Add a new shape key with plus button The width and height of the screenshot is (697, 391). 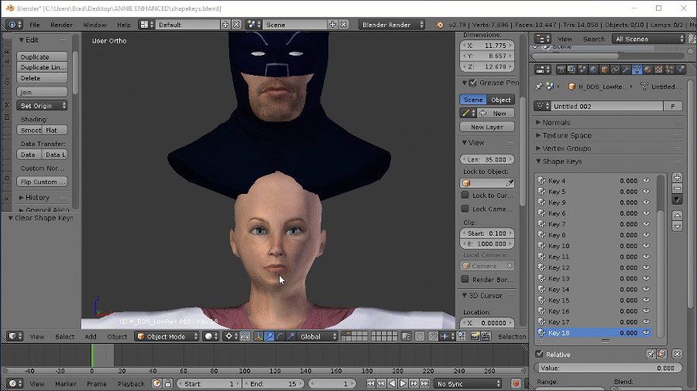[x=677, y=178]
